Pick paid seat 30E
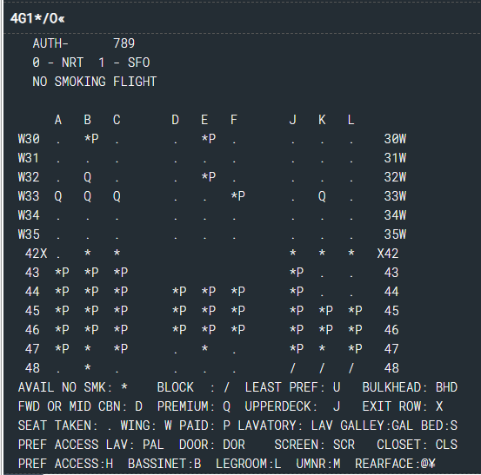This screenshot has height=475, width=481. (209, 139)
